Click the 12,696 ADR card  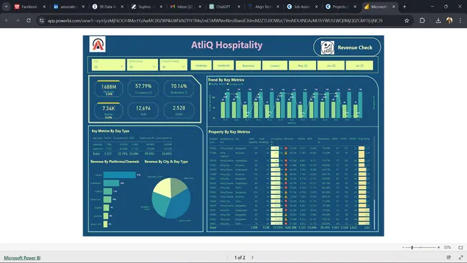click(143, 111)
